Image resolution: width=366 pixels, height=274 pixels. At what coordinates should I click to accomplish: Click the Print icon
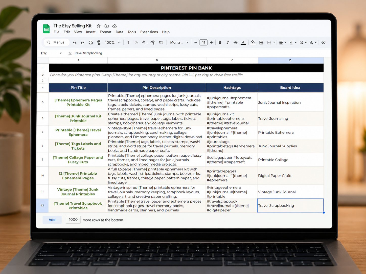click(x=90, y=43)
